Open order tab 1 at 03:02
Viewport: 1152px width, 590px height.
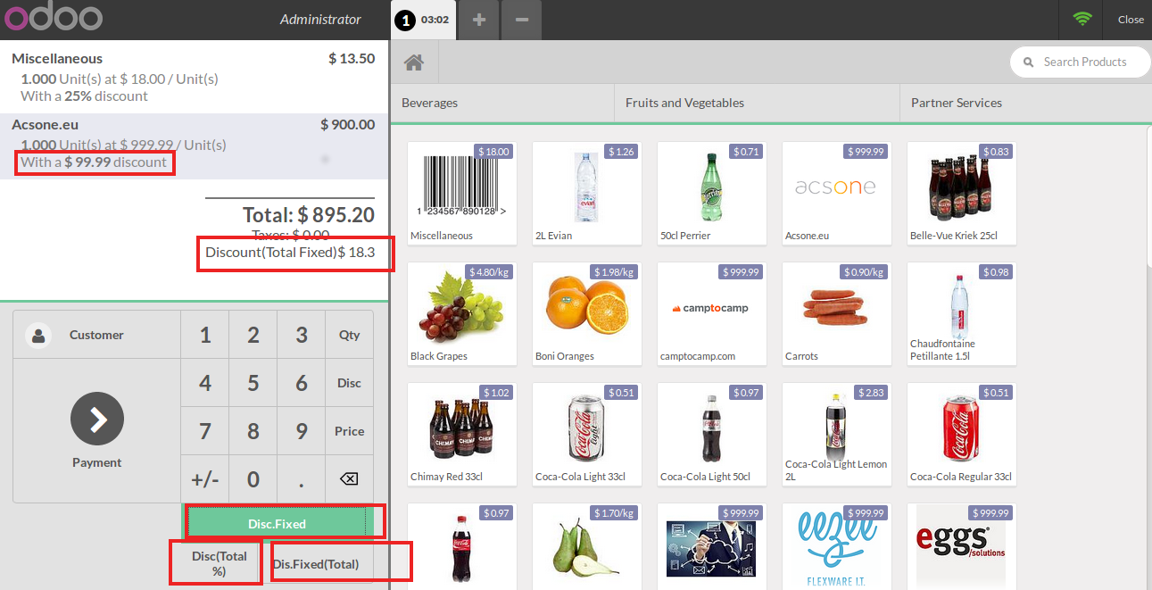pos(423,20)
